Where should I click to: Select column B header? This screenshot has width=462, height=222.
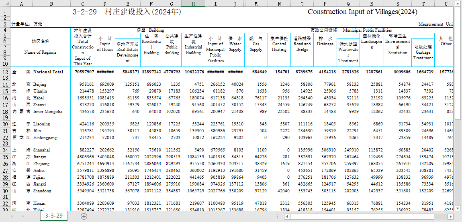pyautogui.click(x=51, y=4)
